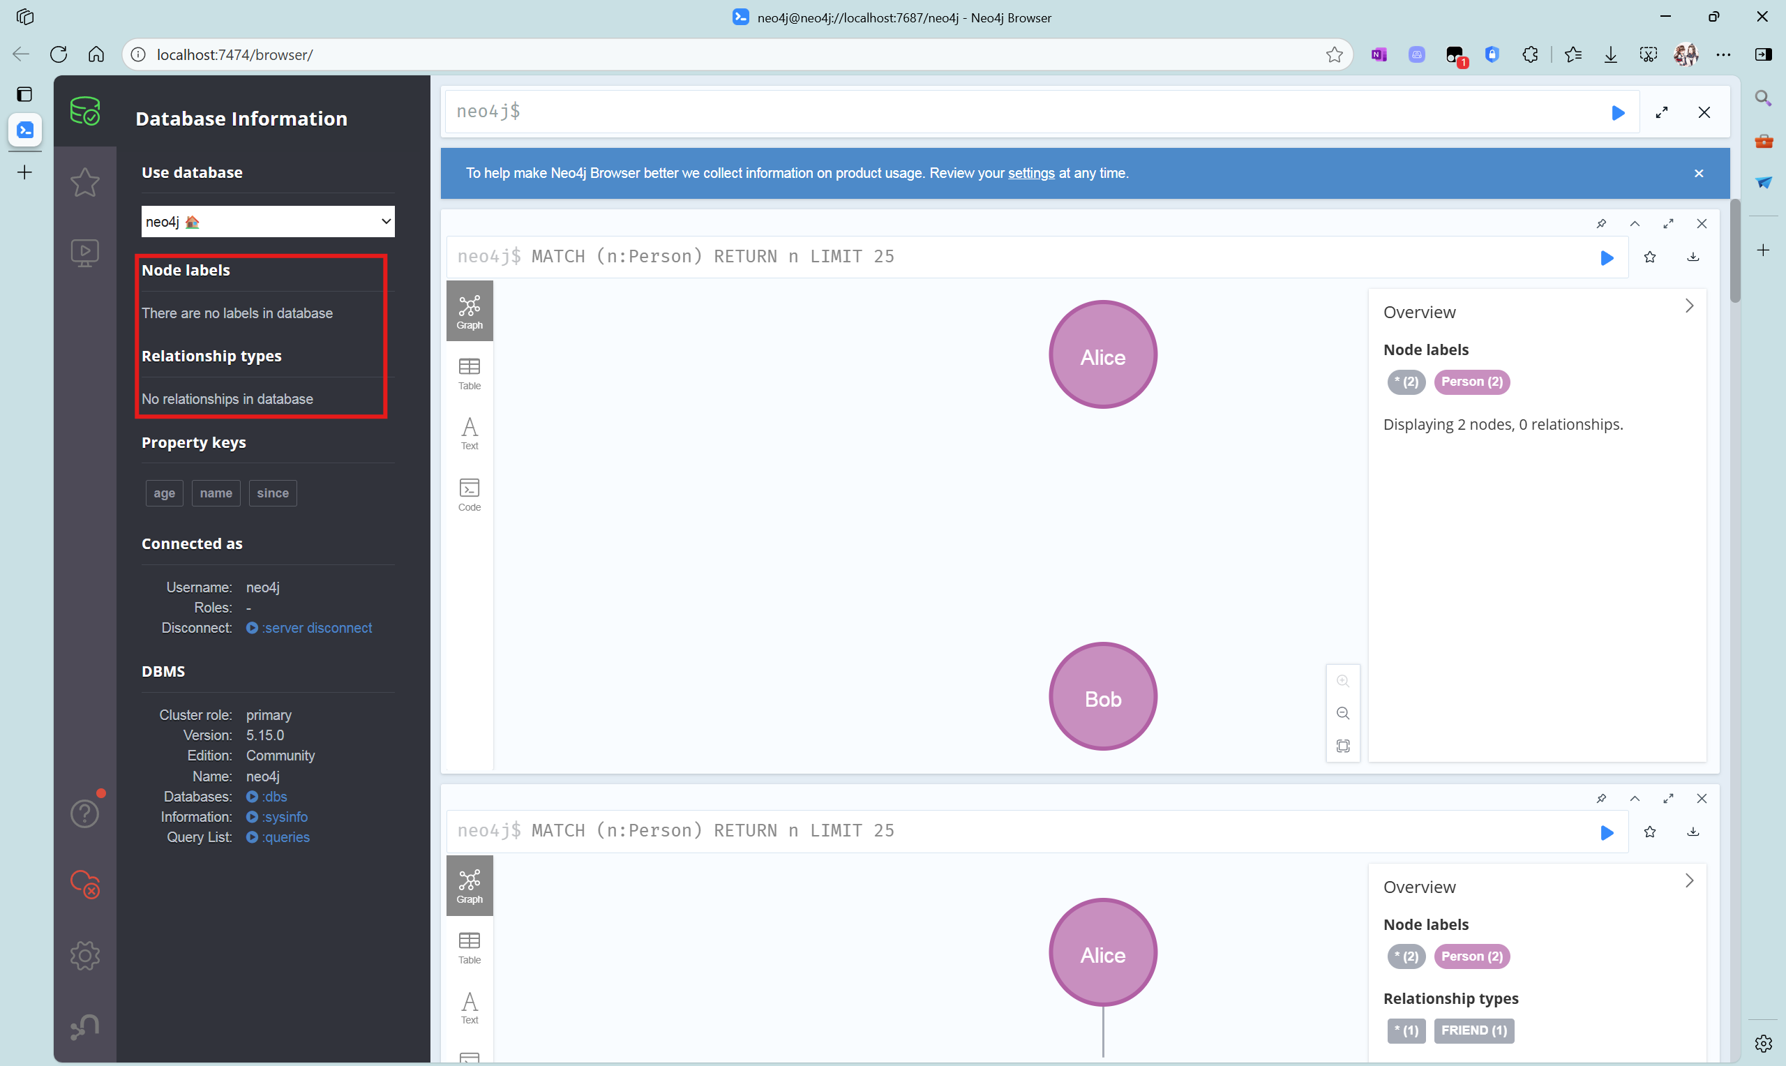This screenshot has width=1786, height=1066.
Task: Clear the top query editor
Action: 1704,113
